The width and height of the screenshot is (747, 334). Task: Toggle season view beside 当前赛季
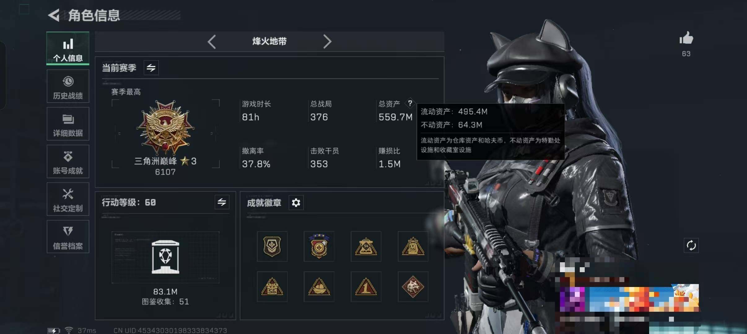(x=151, y=68)
